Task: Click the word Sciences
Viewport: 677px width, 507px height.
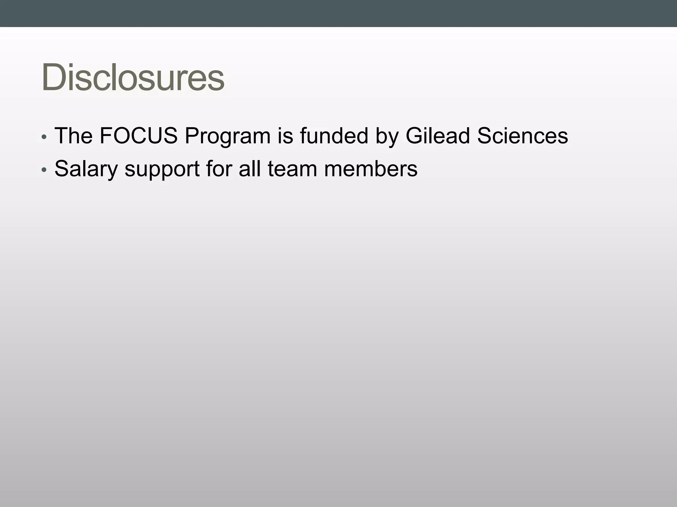Action: point(523,136)
